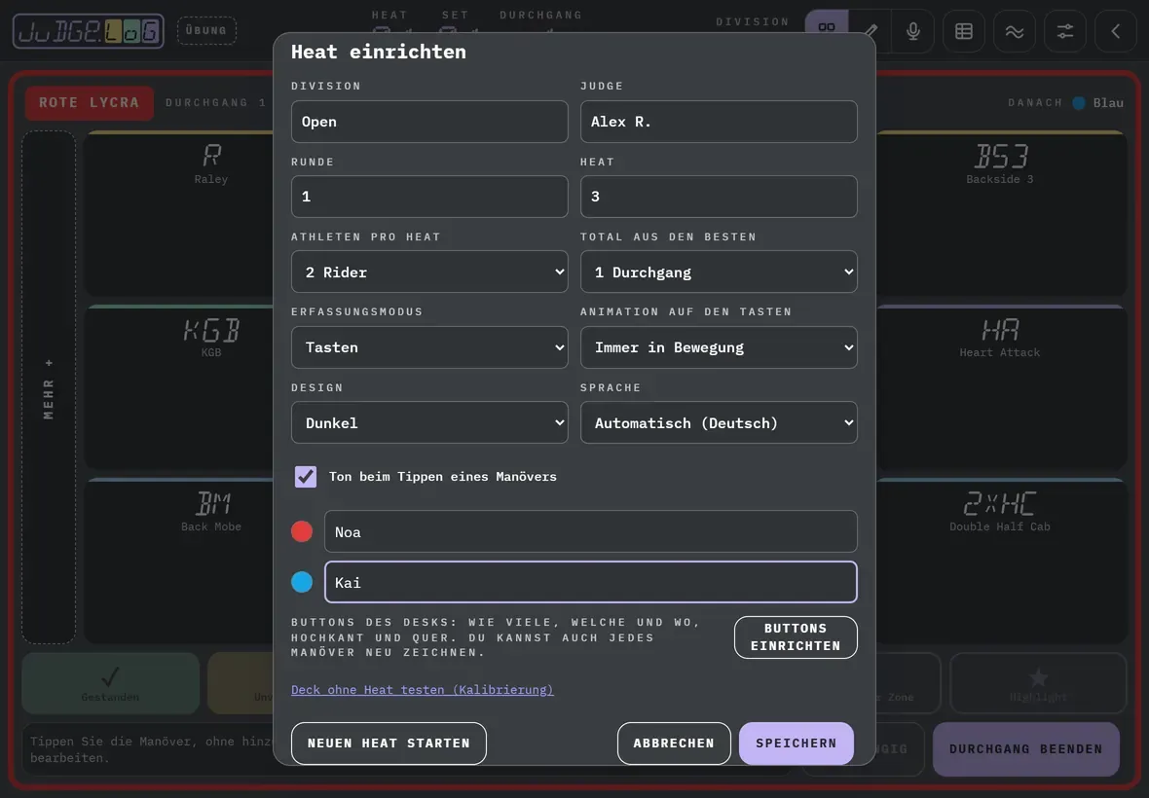The image size is (1149, 798).
Task: Click the rider name field Kai
Action: [x=591, y=582]
